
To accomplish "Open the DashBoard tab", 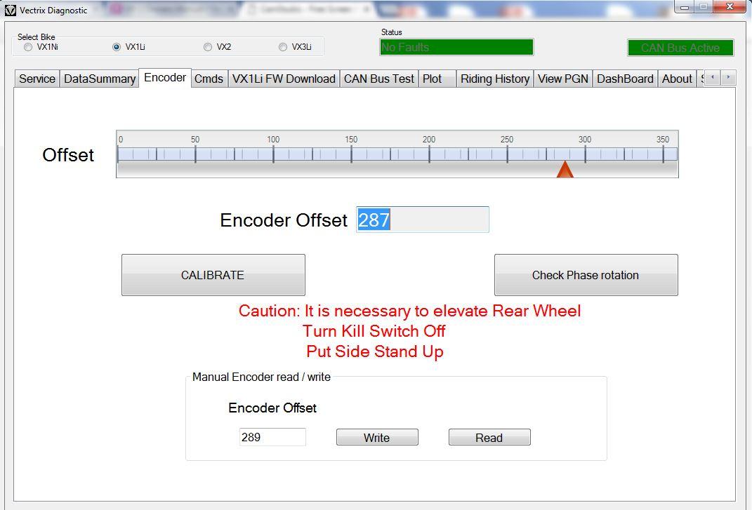I will click(x=625, y=79).
